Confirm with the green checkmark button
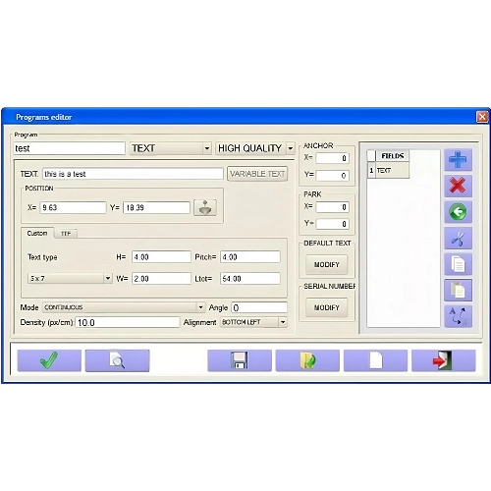Screen dimensions: 491x491 49,360
